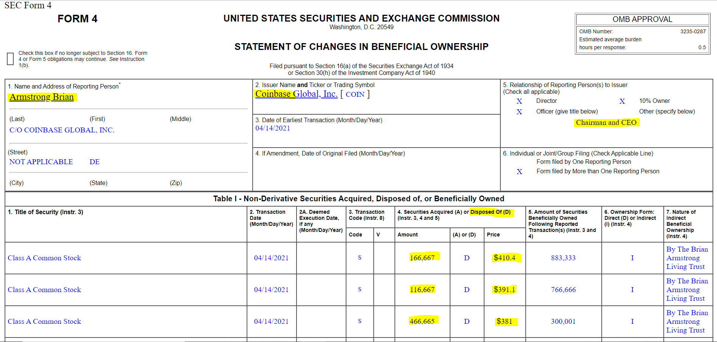Click the highlighted Chairman and CEO title
The image size is (717, 342).
click(x=606, y=123)
